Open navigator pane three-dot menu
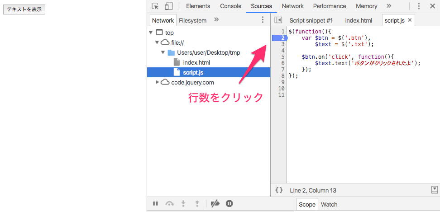 (x=263, y=19)
